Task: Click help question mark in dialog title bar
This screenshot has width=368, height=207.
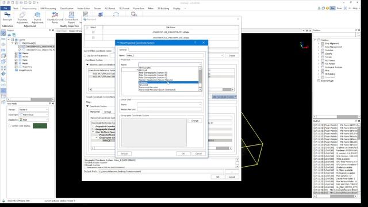Action: pyautogui.click(x=195, y=43)
